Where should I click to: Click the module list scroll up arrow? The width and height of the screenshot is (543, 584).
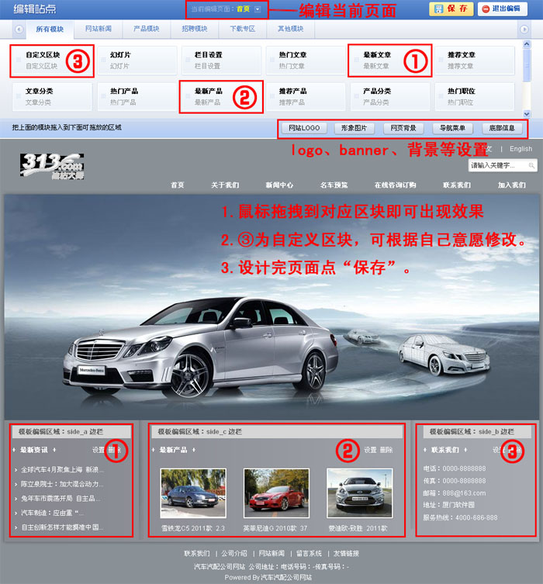(527, 44)
